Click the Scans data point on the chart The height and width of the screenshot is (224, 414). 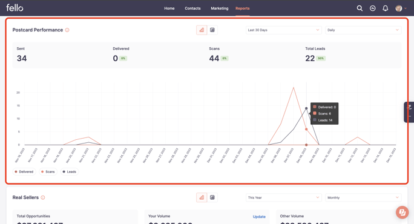click(x=306, y=129)
